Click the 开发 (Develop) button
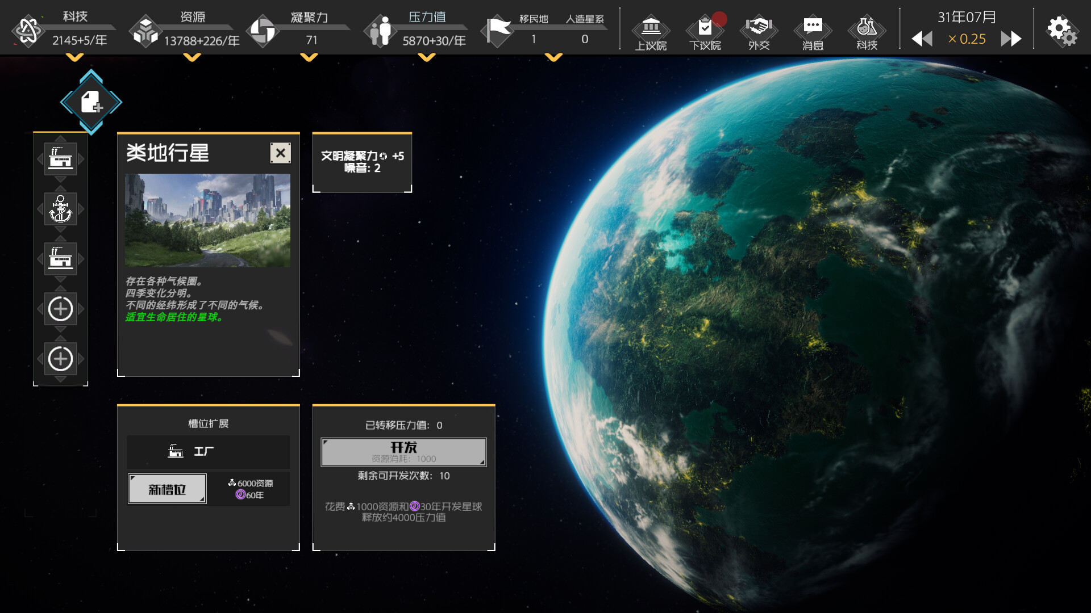This screenshot has height=613, width=1091. coord(403,451)
